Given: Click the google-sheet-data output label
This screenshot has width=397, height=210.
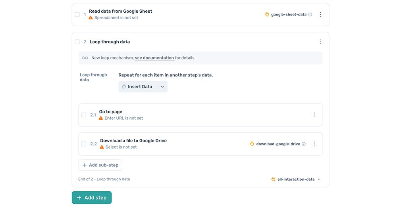Looking at the screenshot, I should coord(289,14).
